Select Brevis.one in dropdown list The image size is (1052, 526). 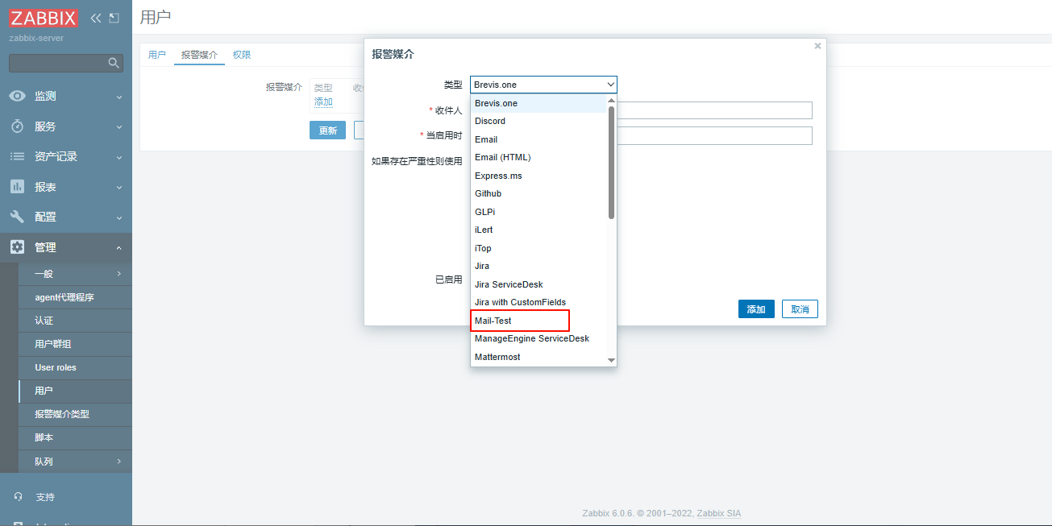(538, 103)
